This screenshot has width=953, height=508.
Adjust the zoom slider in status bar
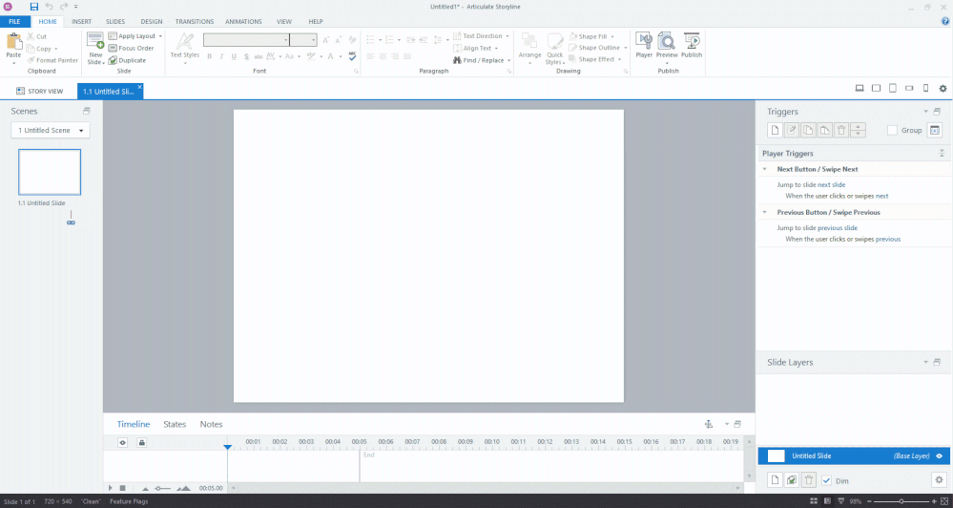point(901,501)
